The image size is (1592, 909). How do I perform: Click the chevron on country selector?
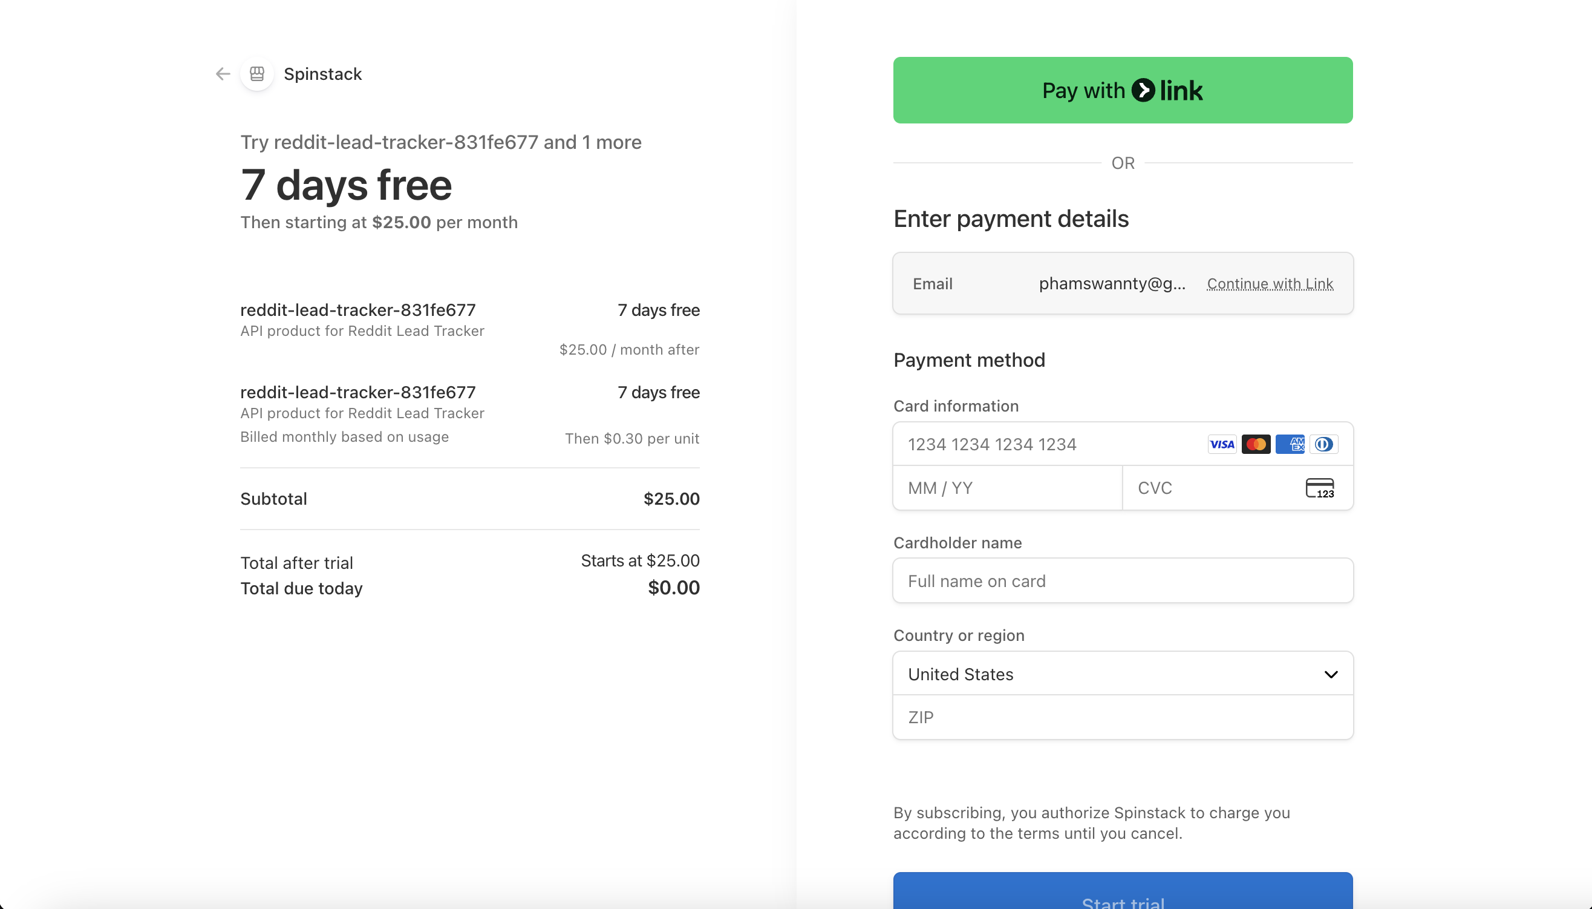[1331, 674]
